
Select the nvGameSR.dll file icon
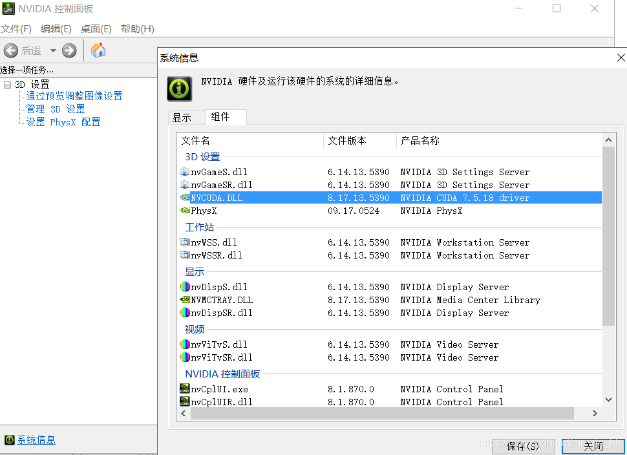coord(185,185)
